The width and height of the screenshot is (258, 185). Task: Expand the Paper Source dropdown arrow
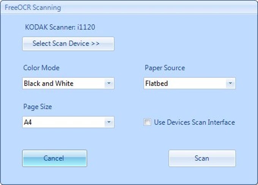pyautogui.click(x=230, y=83)
